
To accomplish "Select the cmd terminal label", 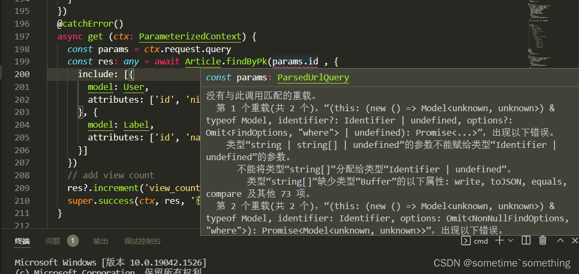I will coord(481,241).
